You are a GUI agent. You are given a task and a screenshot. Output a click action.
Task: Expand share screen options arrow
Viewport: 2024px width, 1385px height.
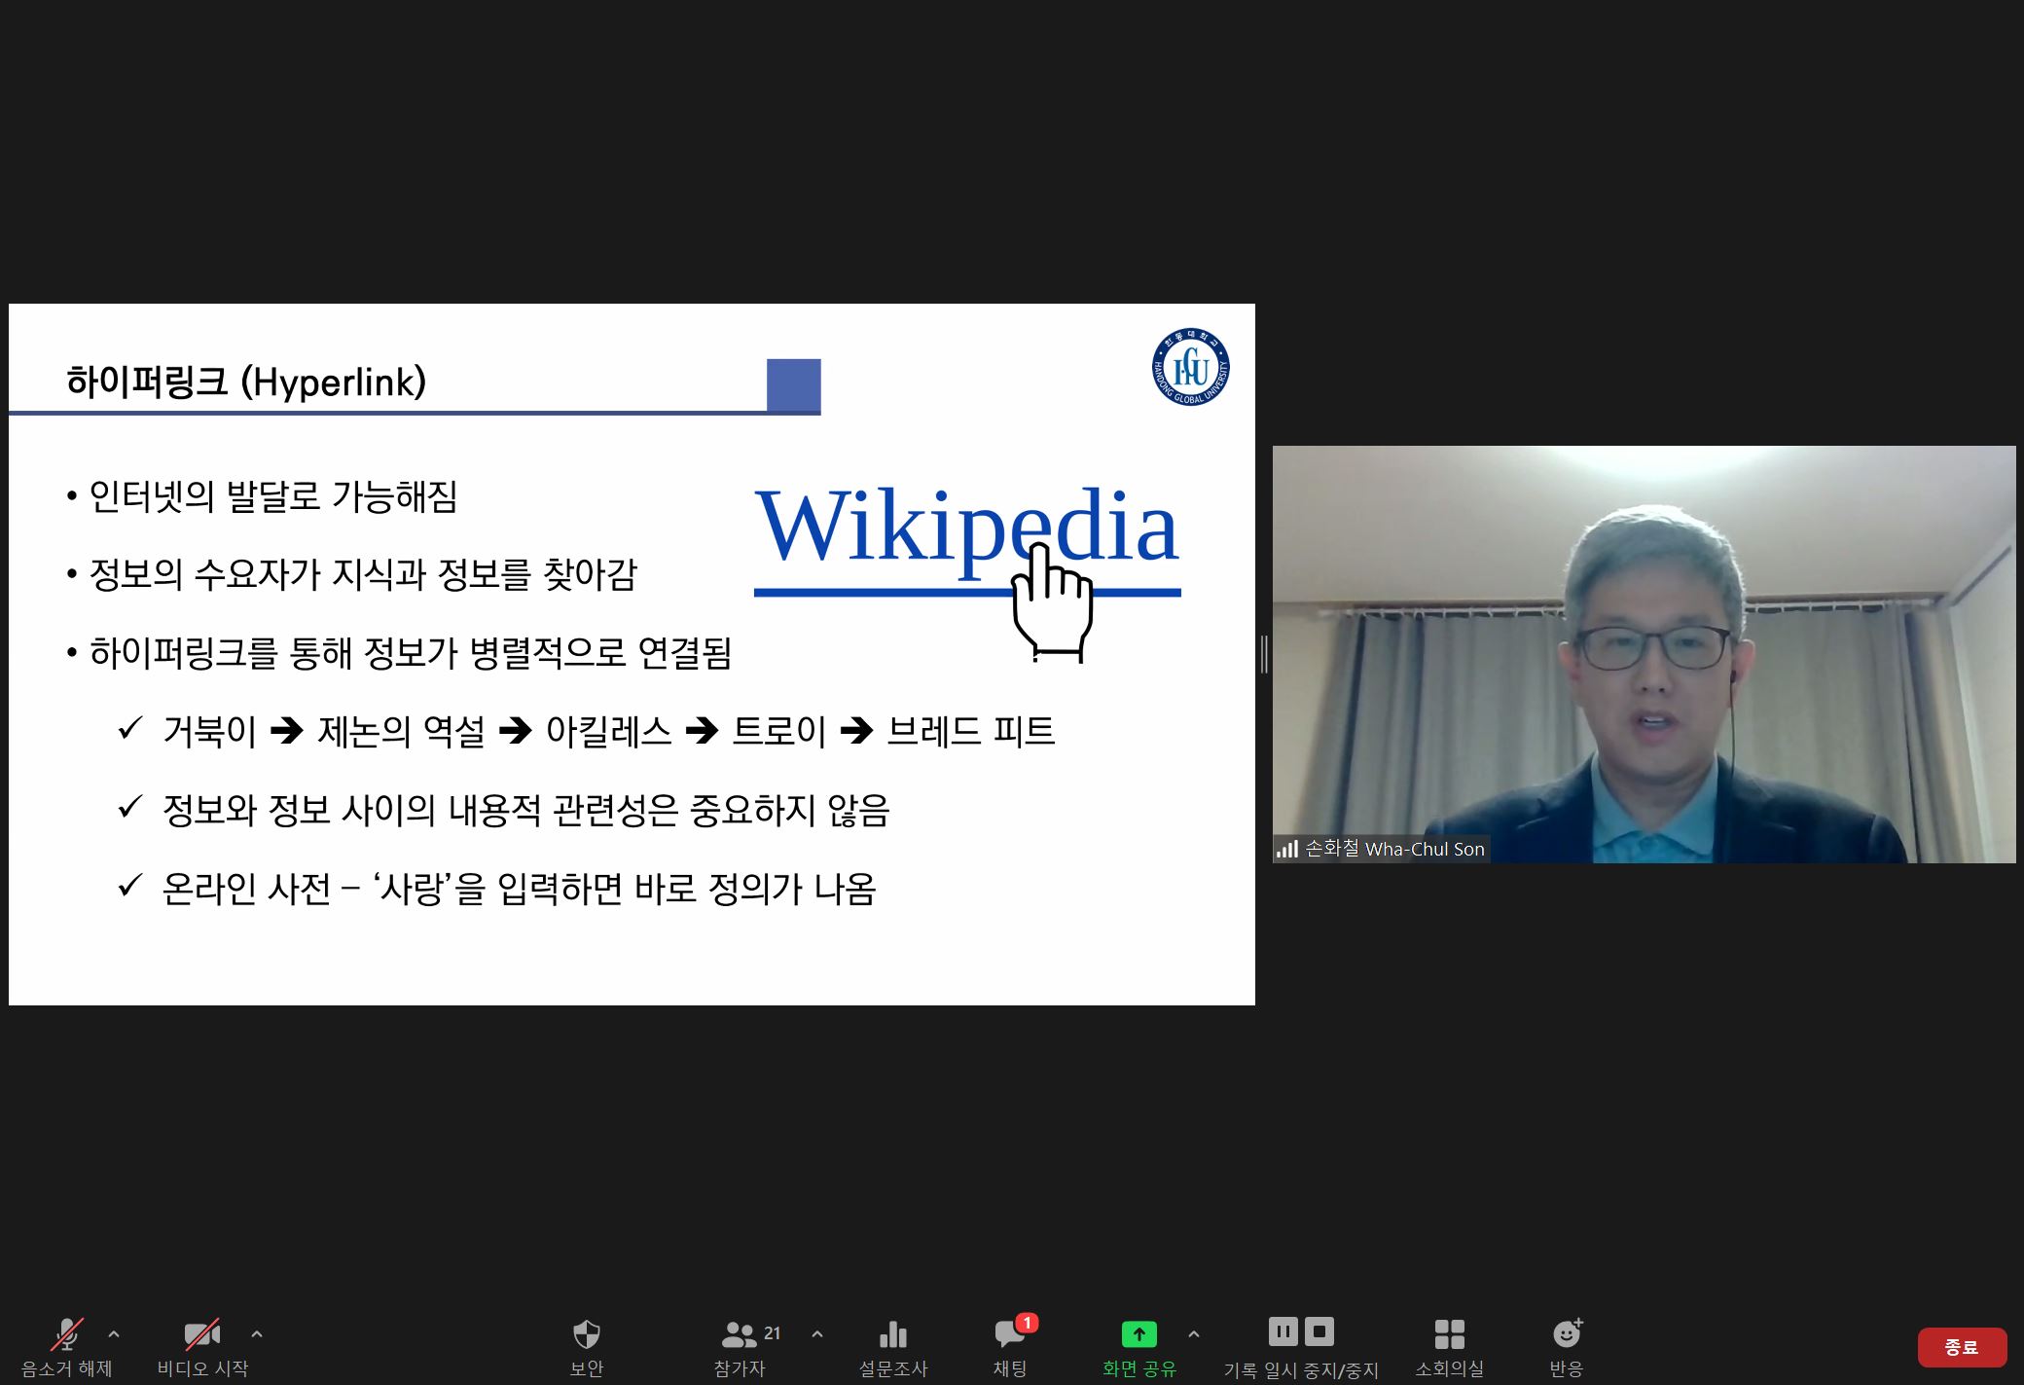[x=1194, y=1334]
